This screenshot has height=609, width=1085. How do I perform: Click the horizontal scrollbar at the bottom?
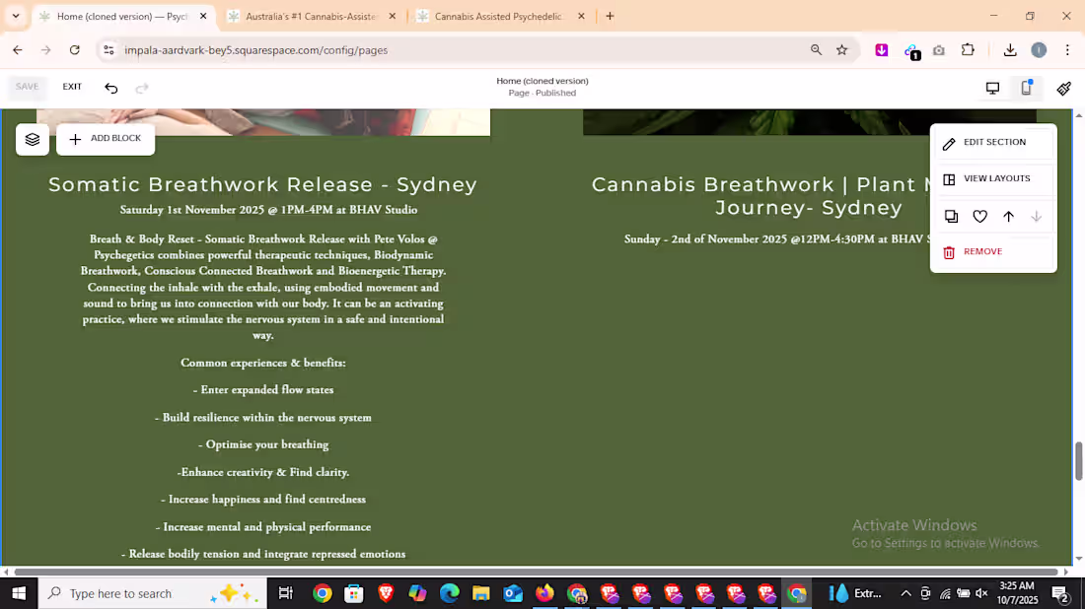(x=537, y=572)
